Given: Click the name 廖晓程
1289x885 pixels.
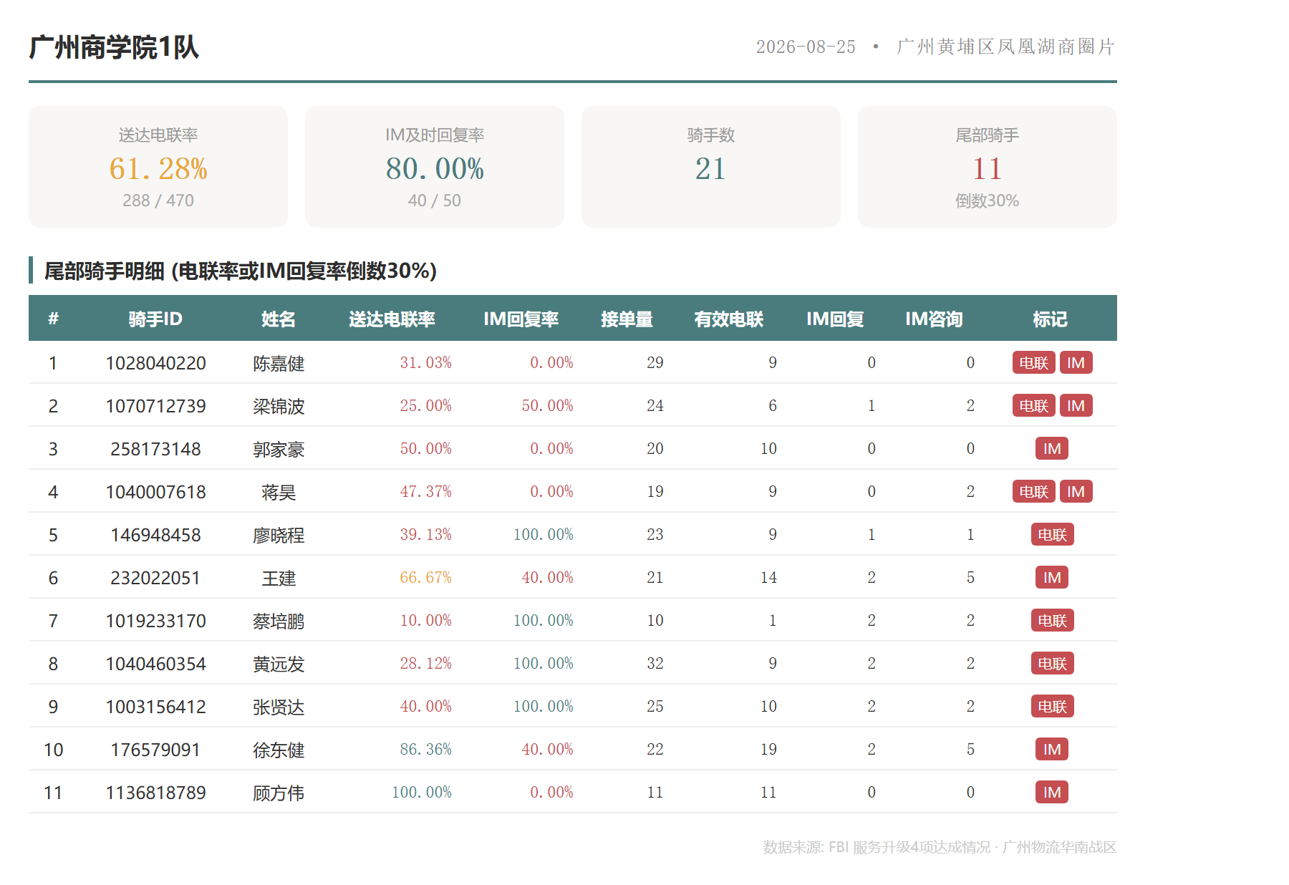Looking at the screenshot, I should coord(279,536).
